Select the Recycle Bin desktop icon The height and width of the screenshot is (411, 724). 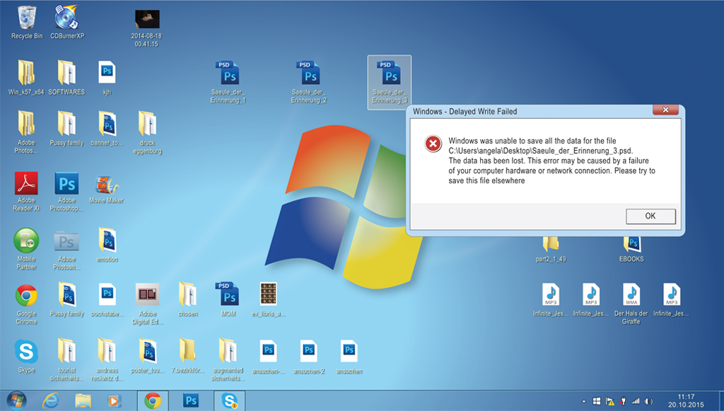[27, 22]
